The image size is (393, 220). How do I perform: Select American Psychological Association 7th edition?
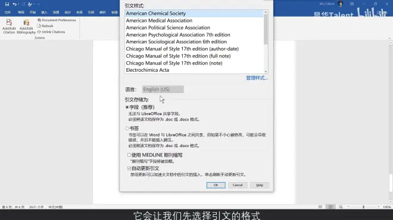194,35
